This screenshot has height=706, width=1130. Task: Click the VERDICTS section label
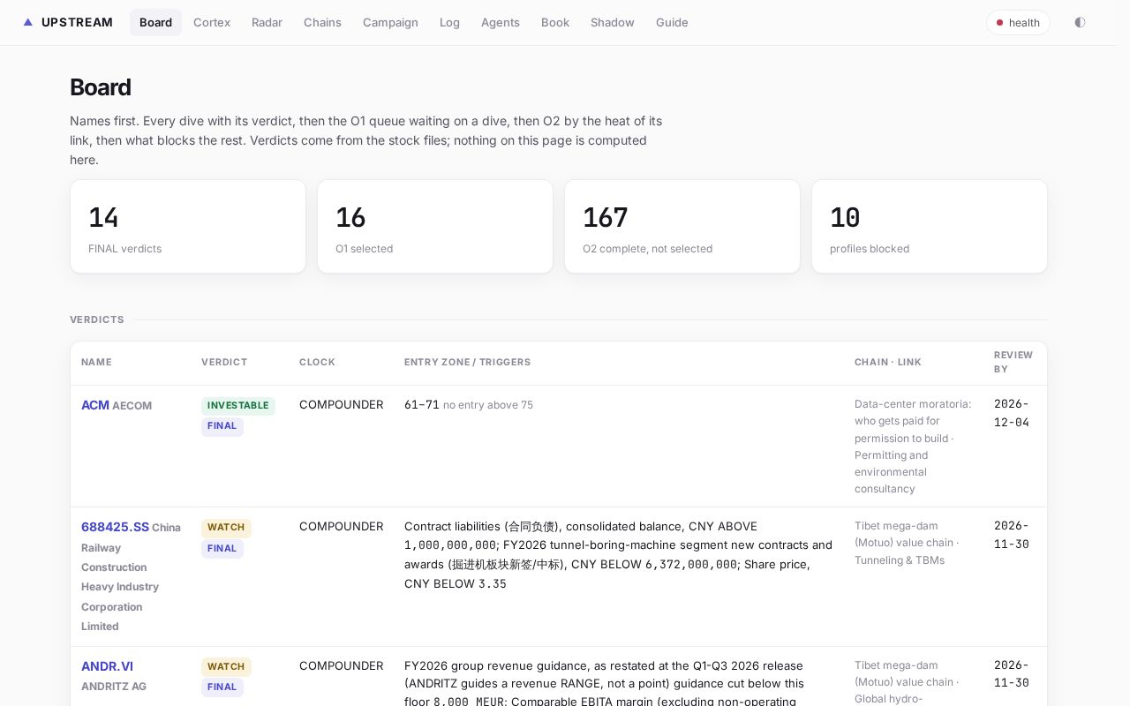[x=97, y=319]
